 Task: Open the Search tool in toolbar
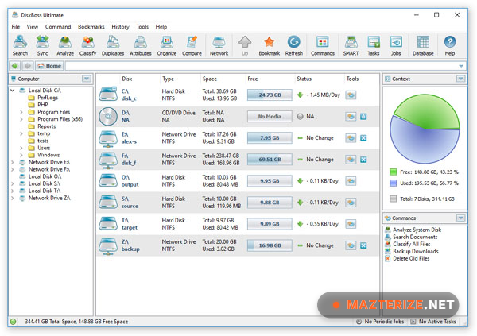[x=20, y=45]
